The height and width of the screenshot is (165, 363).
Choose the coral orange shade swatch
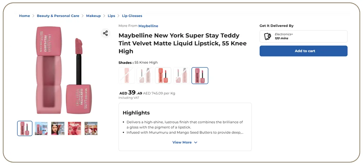[x=163, y=75]
